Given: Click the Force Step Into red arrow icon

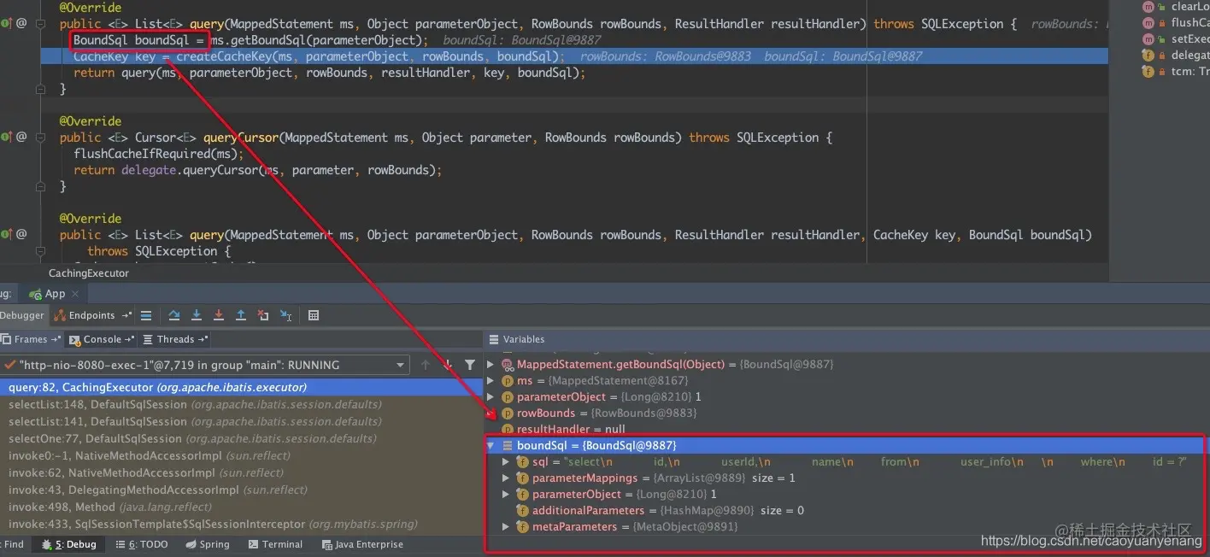Looking at the screenshot, I should pyautogui.click(x=219, y=315).
